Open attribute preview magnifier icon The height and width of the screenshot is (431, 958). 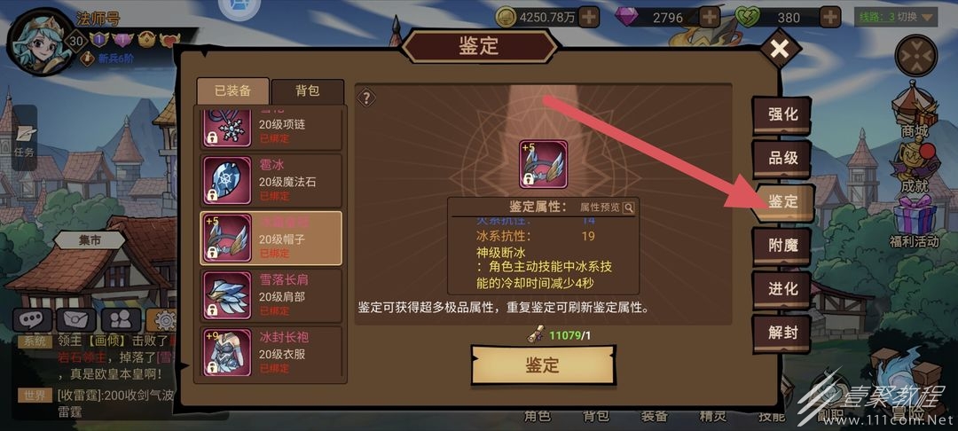(628, 208)
